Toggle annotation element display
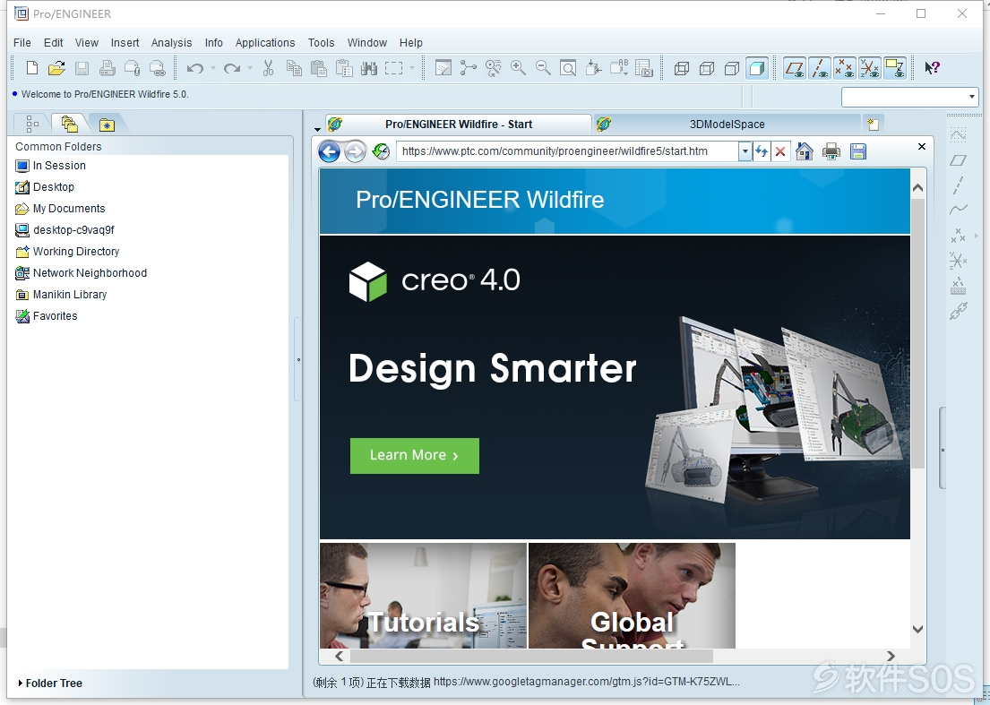Screen dimensions: 990x705 click(895, 67)
